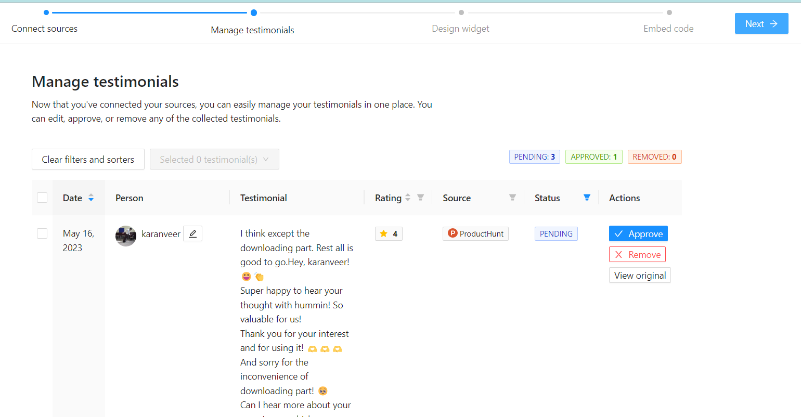The image size is (801, 417).
Task: Remove karanveer's testimonial
Action: pos(637,254)
